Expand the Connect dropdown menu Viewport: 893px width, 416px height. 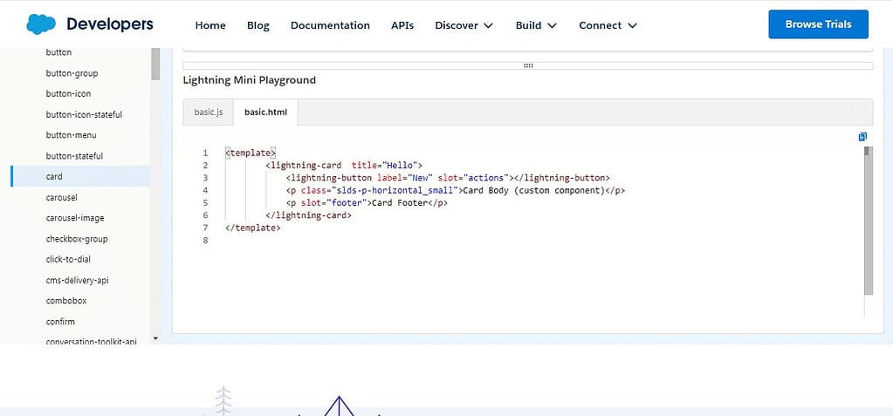click(608, 25)
